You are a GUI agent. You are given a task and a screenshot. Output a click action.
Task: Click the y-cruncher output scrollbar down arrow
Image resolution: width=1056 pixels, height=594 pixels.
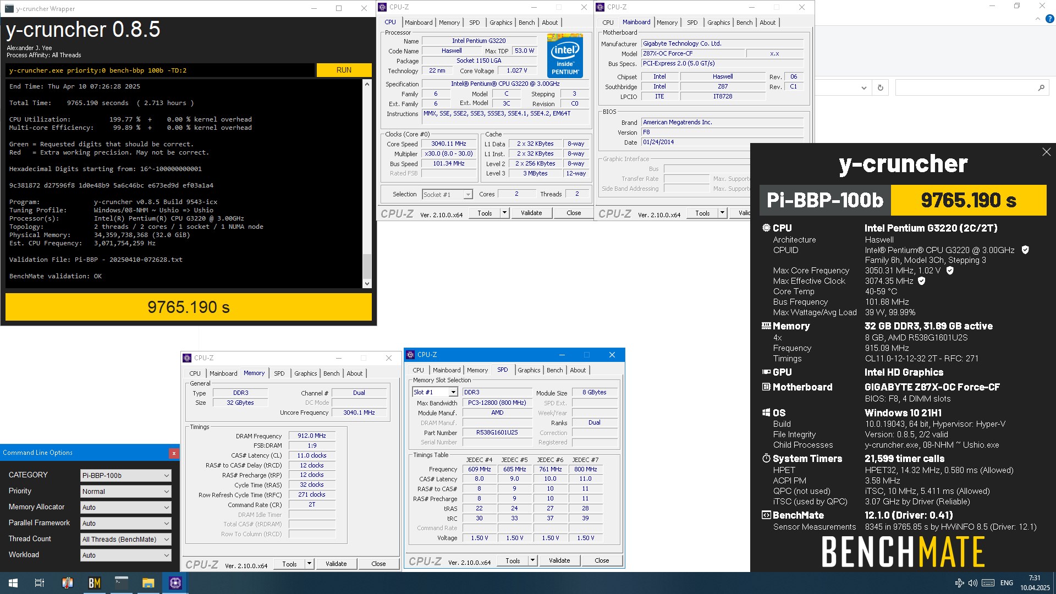pos(367,284)
